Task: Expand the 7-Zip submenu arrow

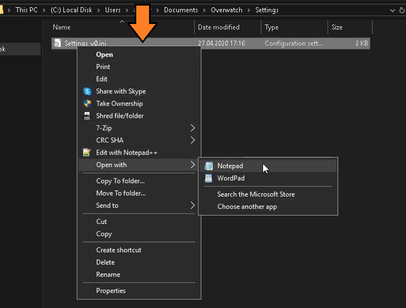Action: (x=192, y=128)
